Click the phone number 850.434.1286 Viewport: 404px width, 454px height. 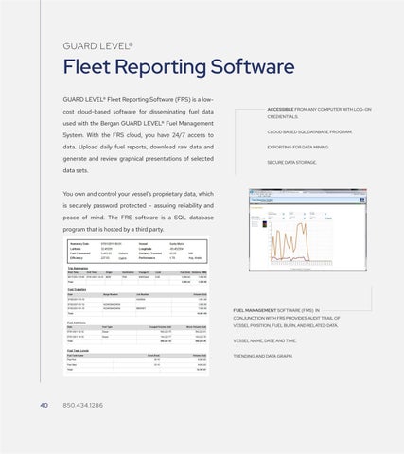(x=83, y=405)
